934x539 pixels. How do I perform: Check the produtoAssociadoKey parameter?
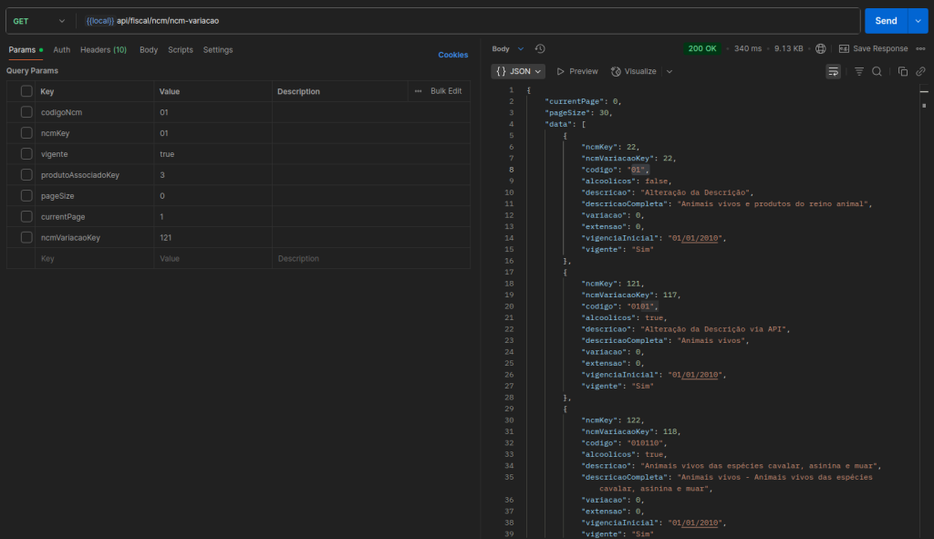click(x=26, y=174)
